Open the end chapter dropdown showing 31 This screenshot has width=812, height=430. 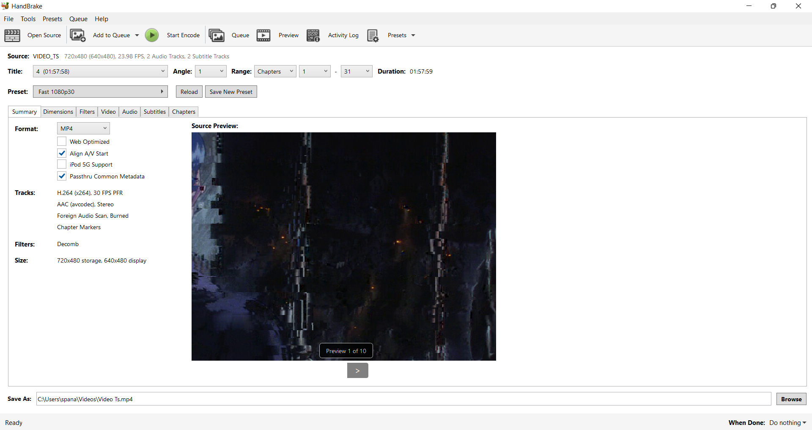pyautogui.click(x=357, y=71)
